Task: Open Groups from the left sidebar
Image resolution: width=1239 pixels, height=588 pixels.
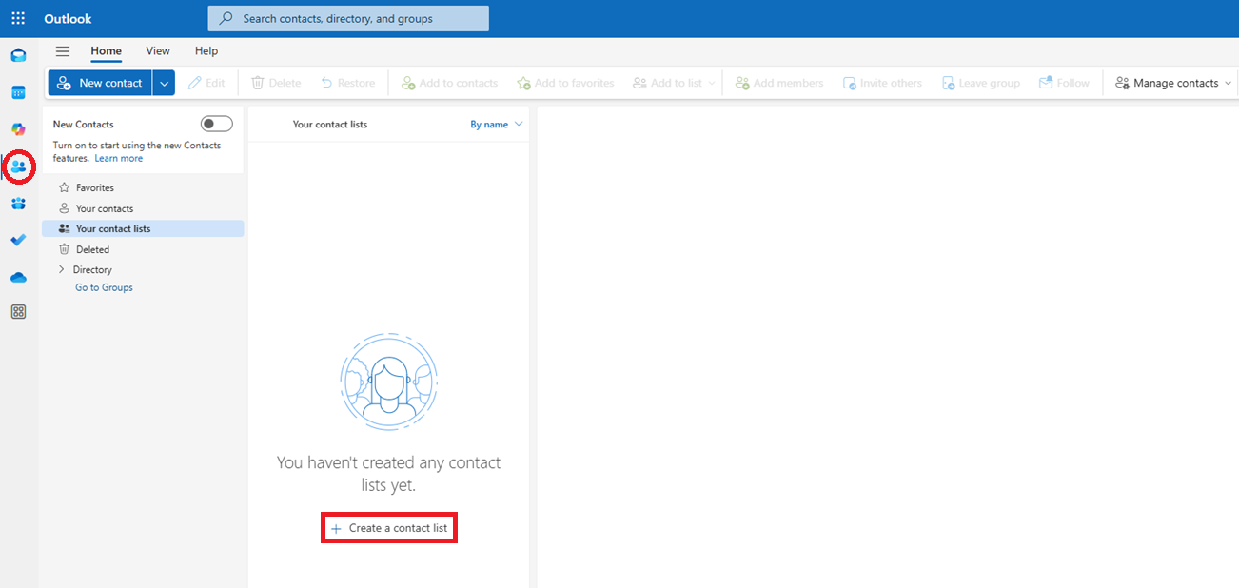Action: (x=18, y=203)
